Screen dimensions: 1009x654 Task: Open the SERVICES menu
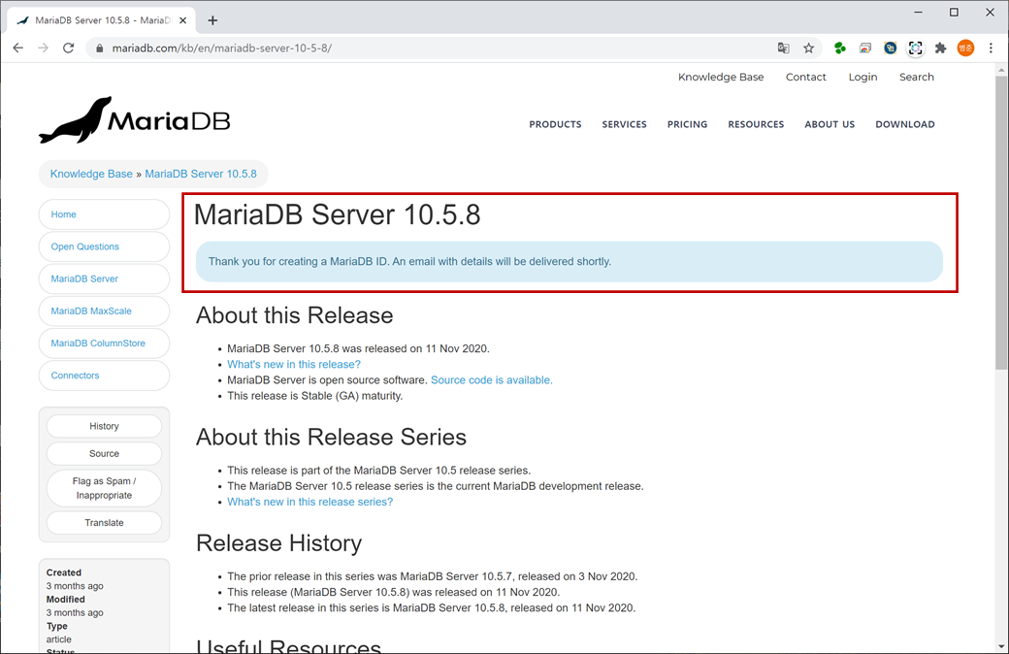(624, 124)
